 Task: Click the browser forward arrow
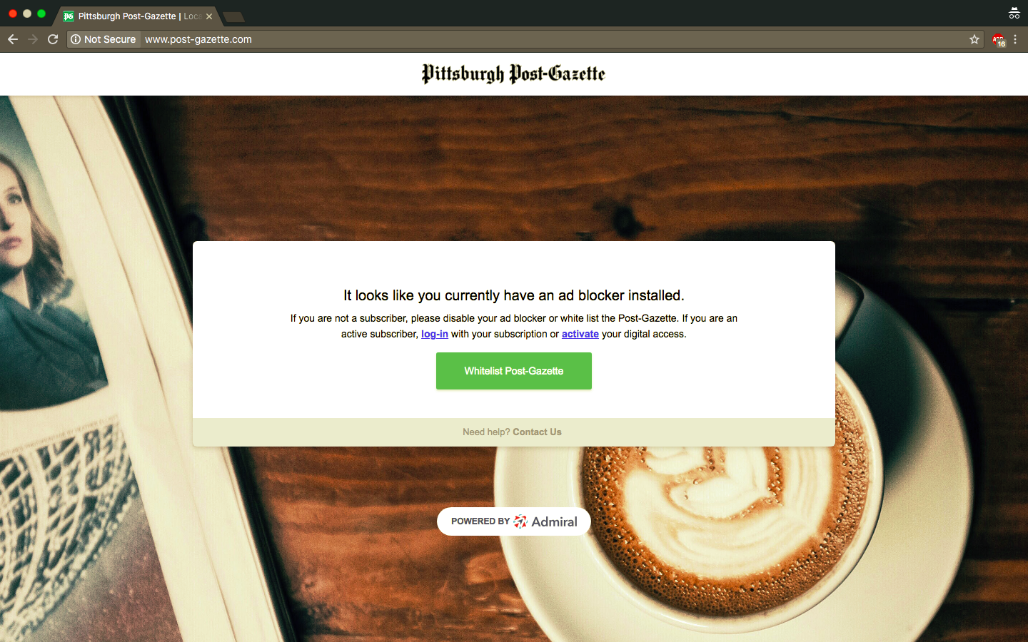(x=33, y=39)
